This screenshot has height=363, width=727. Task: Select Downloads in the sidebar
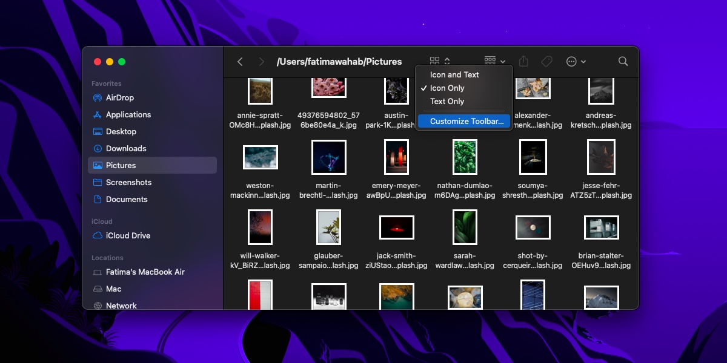(x=152, y=148)
